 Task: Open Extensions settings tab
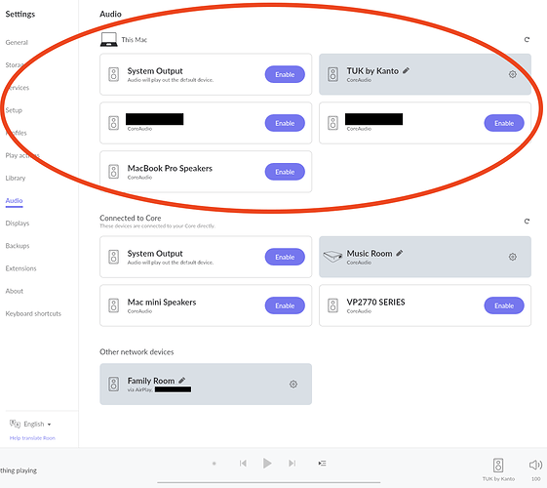point(20,268)
